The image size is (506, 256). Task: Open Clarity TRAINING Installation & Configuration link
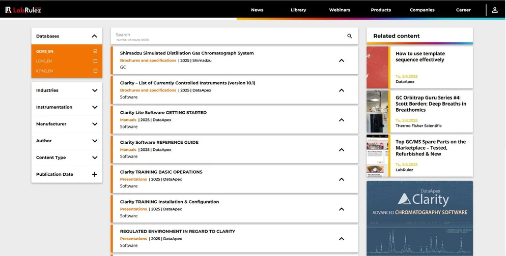[x=170, y=202]
